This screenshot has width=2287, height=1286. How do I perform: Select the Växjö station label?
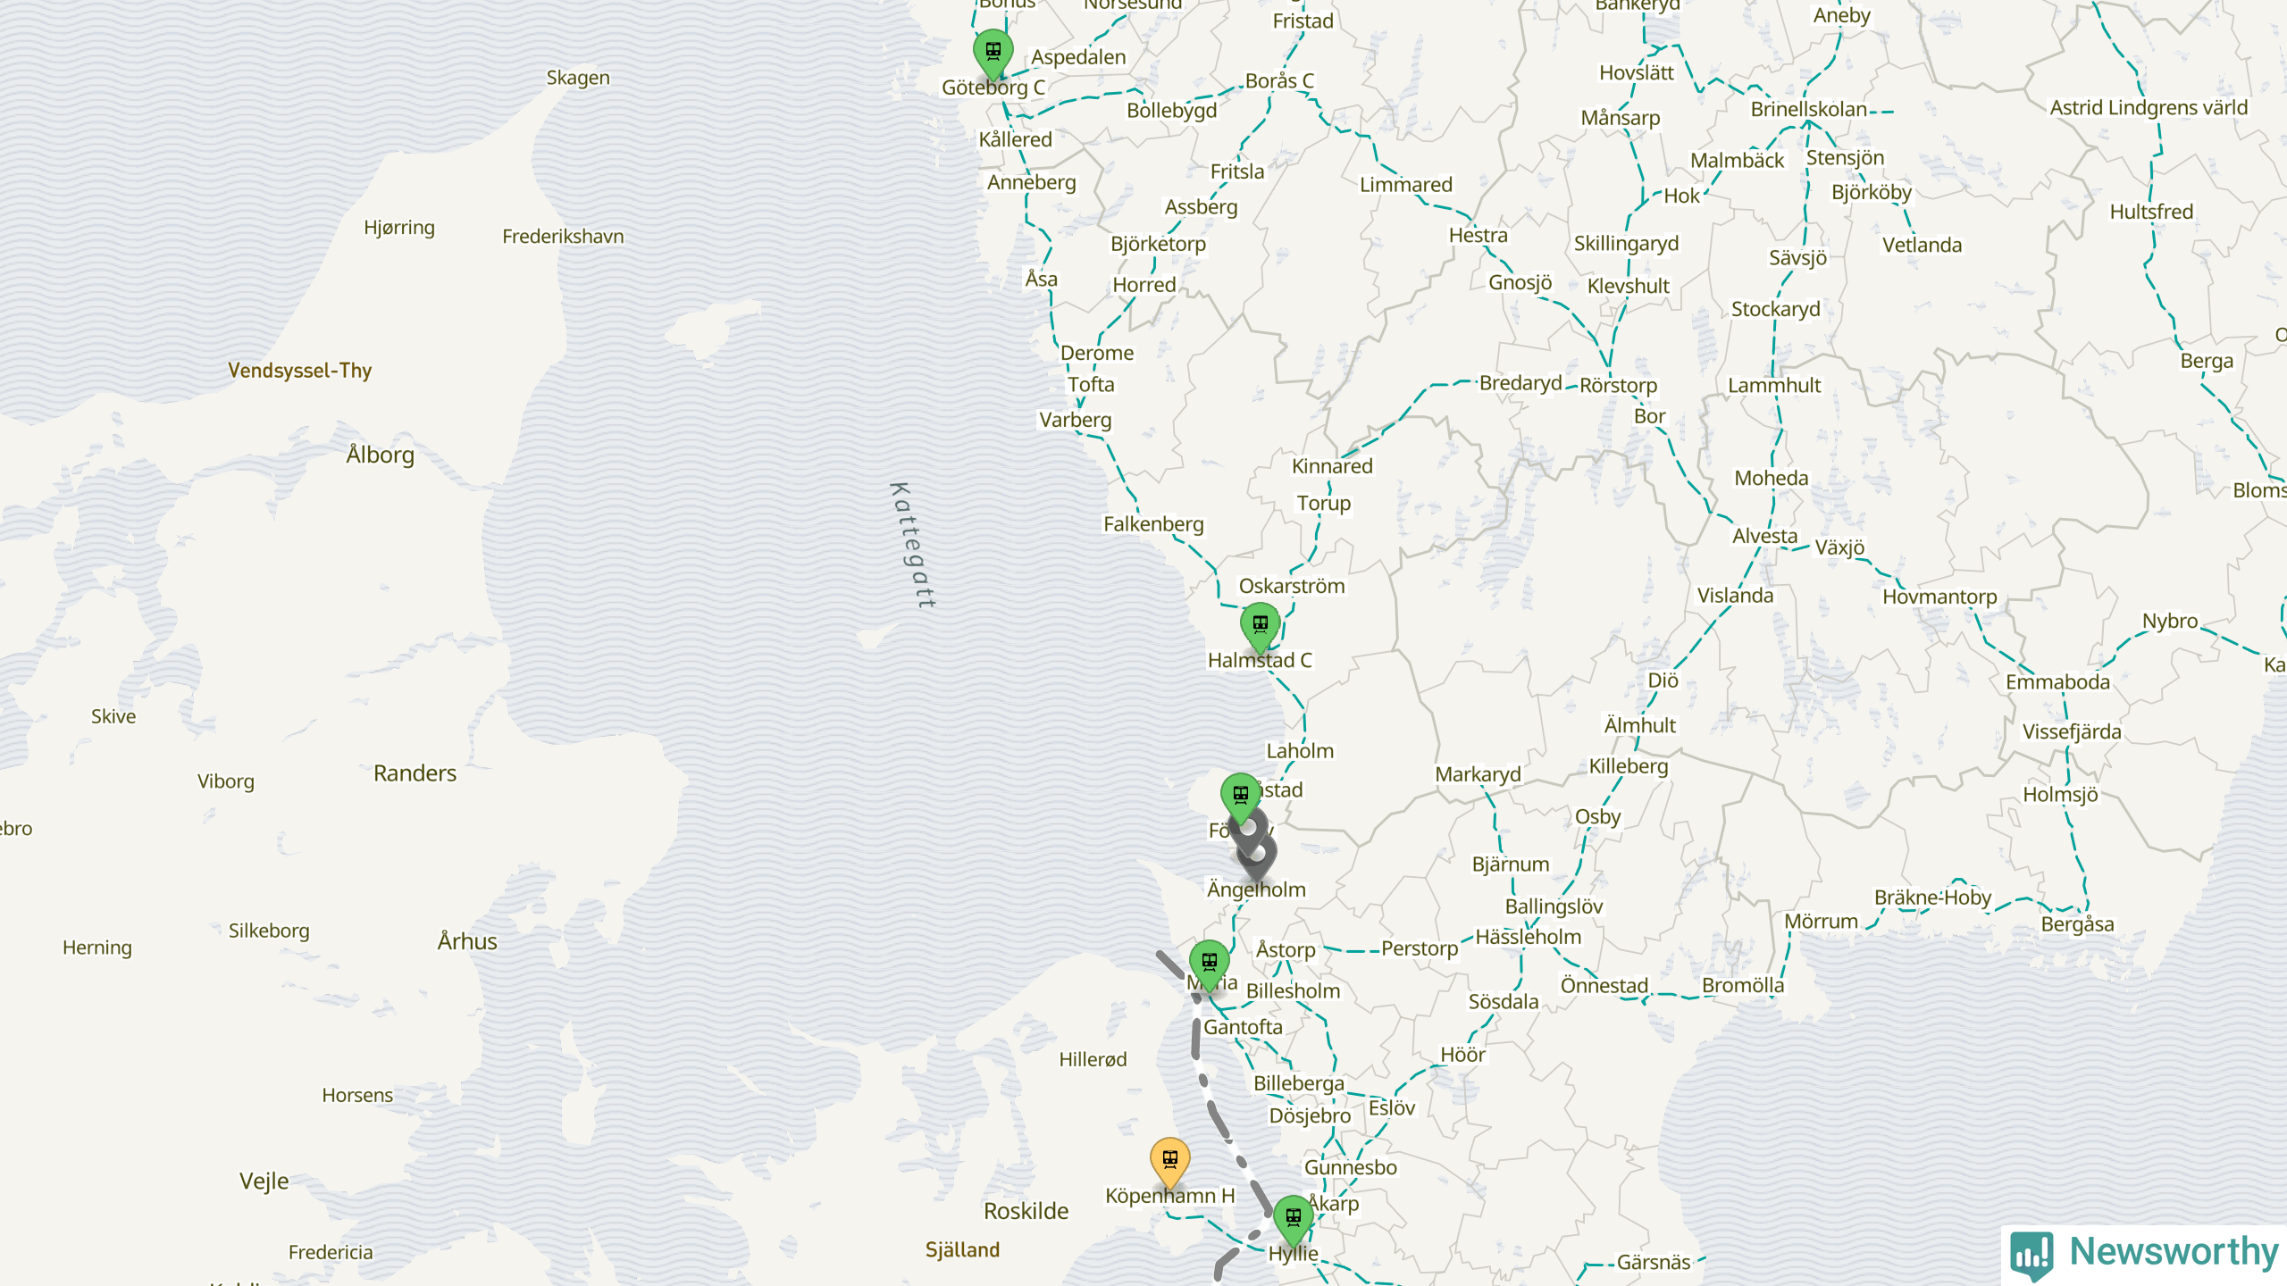pyautogui.click(x=1839, y=547)
